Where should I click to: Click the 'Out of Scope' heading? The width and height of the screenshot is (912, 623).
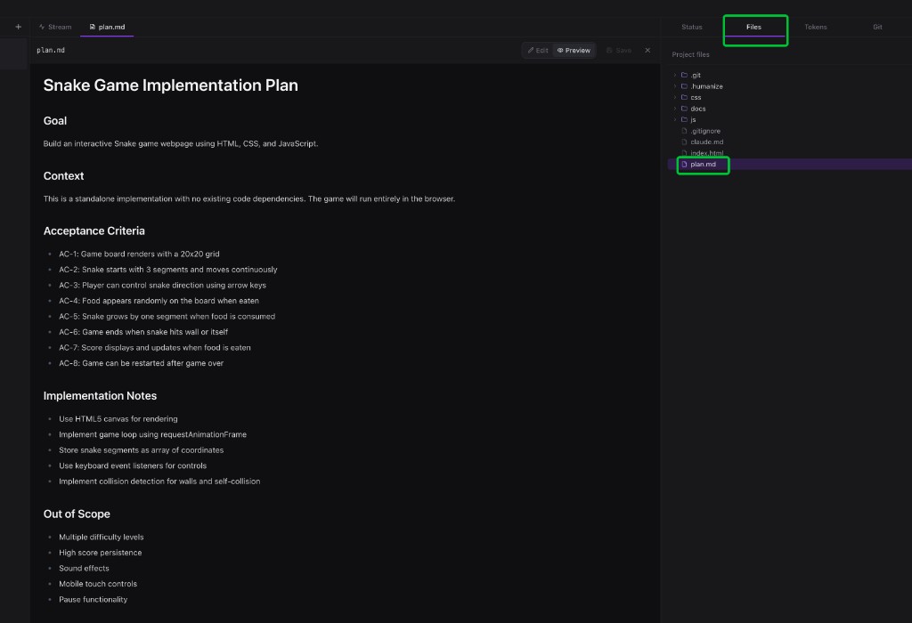click(77, 514)
